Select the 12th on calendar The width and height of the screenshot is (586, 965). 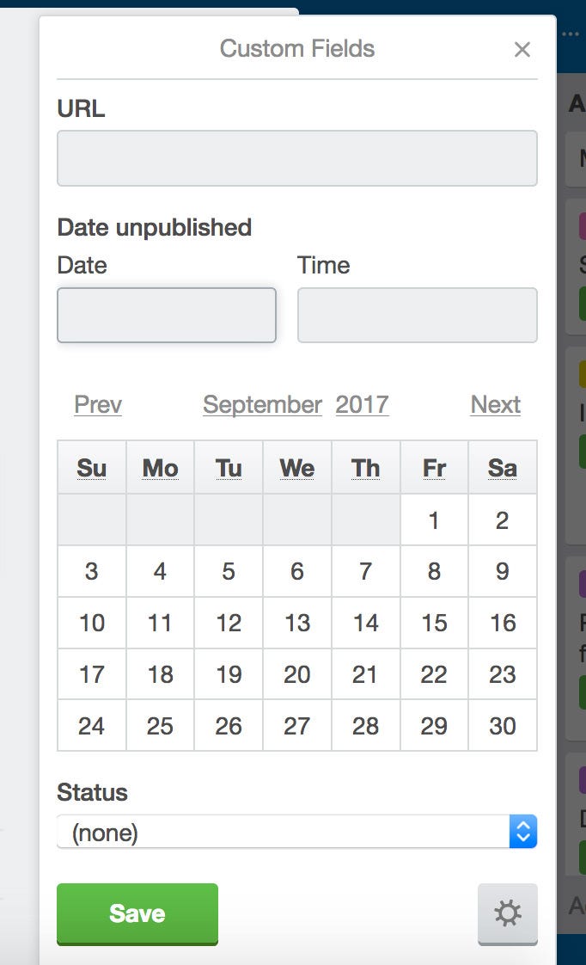click(229, 623)
